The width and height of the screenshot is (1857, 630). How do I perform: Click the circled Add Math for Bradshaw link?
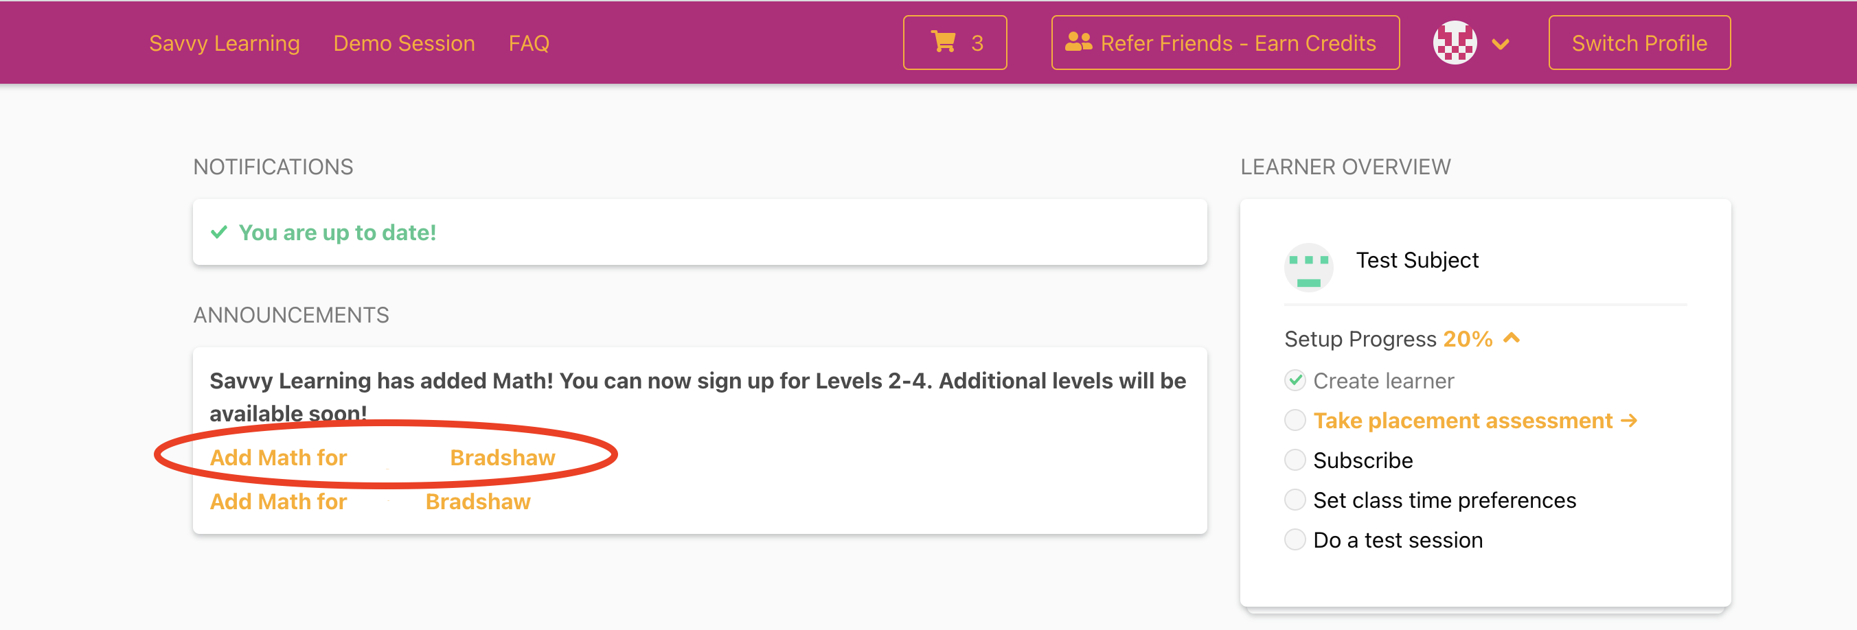pyautogui.click(x=382, y=457)
